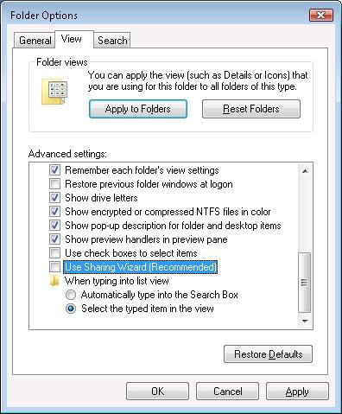The image size is (342, 414).
Task: Uncheck Show encrypted or compressed NTFS files in color
Action: tap(54, 212)
